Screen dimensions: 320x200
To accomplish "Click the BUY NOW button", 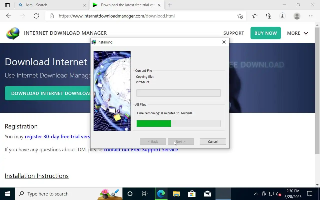I will 265,33.
